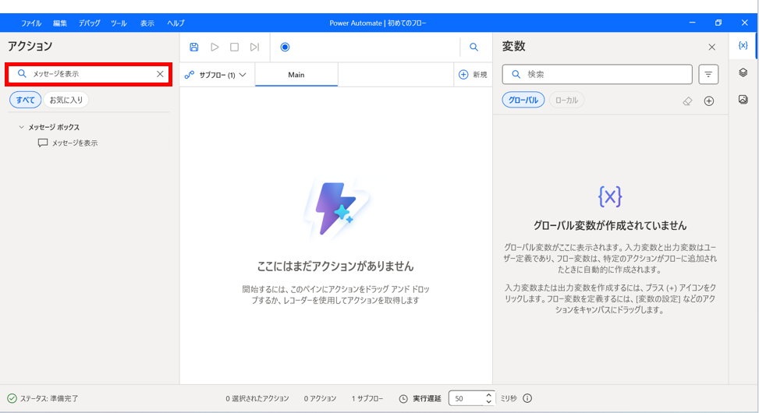
Task: Select the すべて filter pill
Action: click(x=26, y=100)
